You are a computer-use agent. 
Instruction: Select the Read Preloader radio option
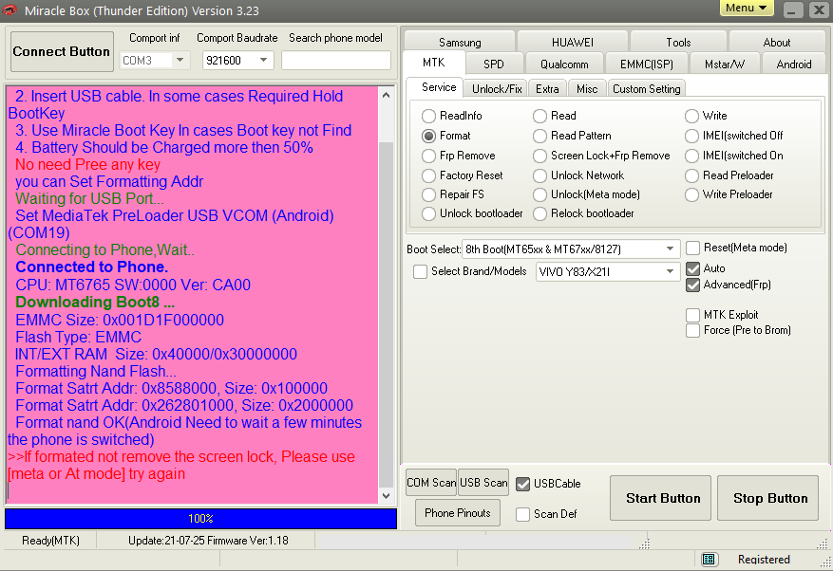(x=691, y=175)
